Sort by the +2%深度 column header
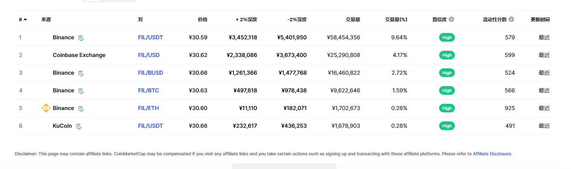 246,19
